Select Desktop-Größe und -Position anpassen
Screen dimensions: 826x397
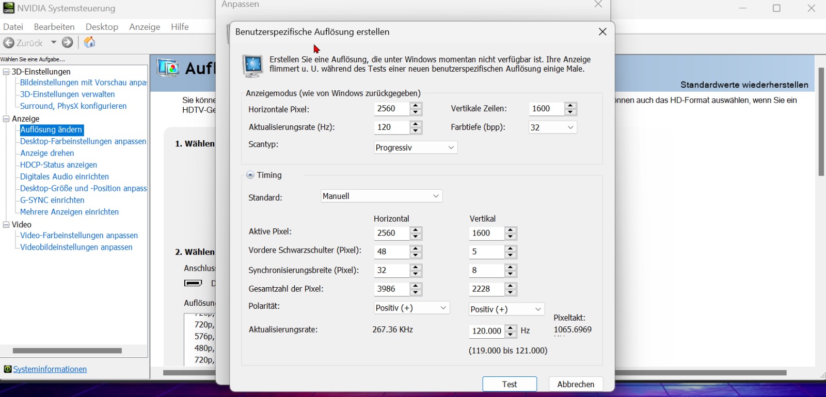[x=83, y=189]
